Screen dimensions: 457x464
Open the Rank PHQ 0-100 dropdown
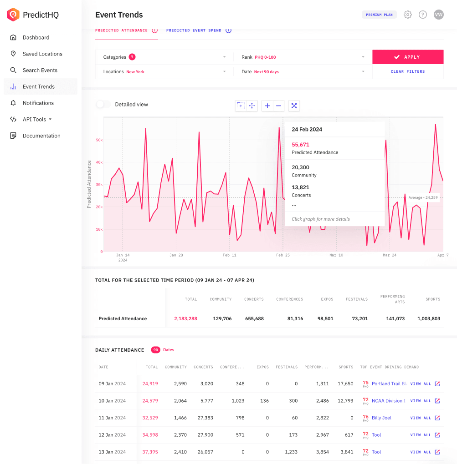point(303,57)
